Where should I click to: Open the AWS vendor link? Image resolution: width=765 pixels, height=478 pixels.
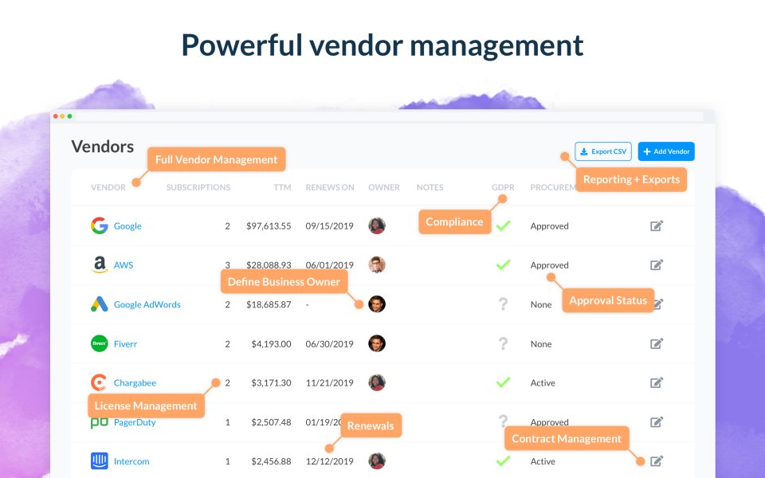[124, 265]
